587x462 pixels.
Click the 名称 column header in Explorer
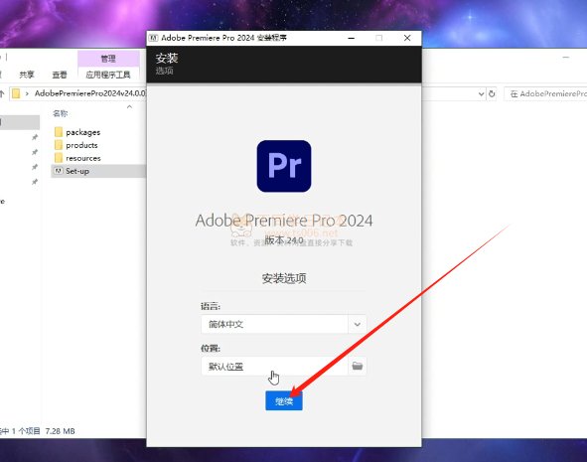61,113
